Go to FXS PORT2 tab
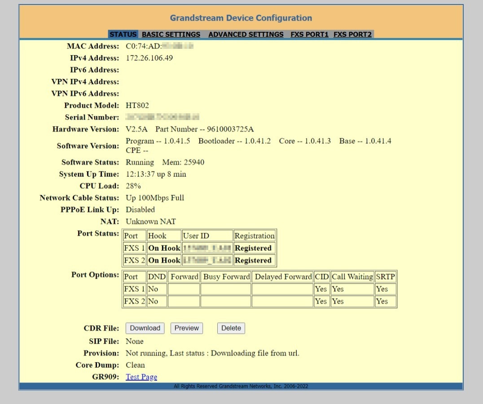 pyautogui.click(x=353, y=34)
